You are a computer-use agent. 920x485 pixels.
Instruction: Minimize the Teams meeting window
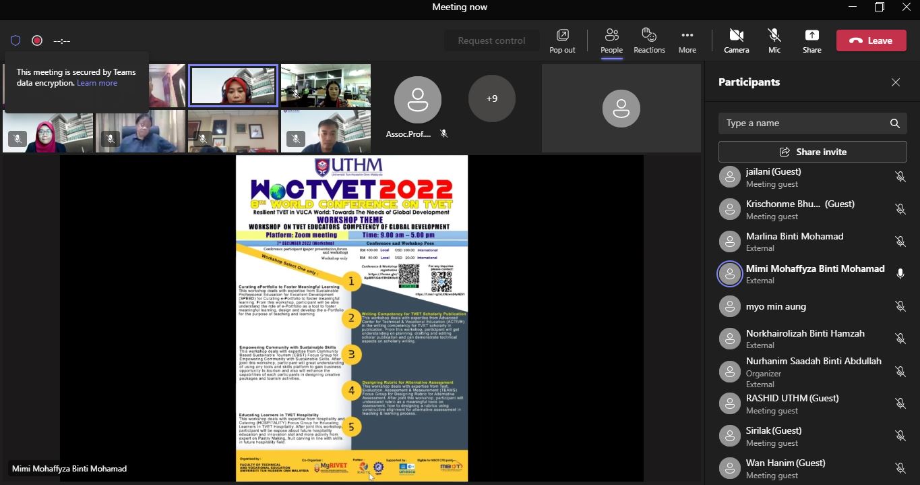[853, 7]
